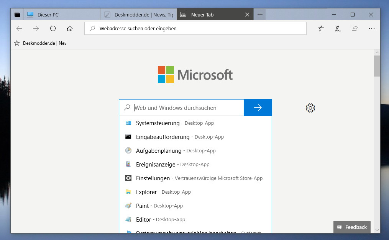The image size is (389, 240).
Task: Click the Paint palette icon
Action: pos(128,206)
